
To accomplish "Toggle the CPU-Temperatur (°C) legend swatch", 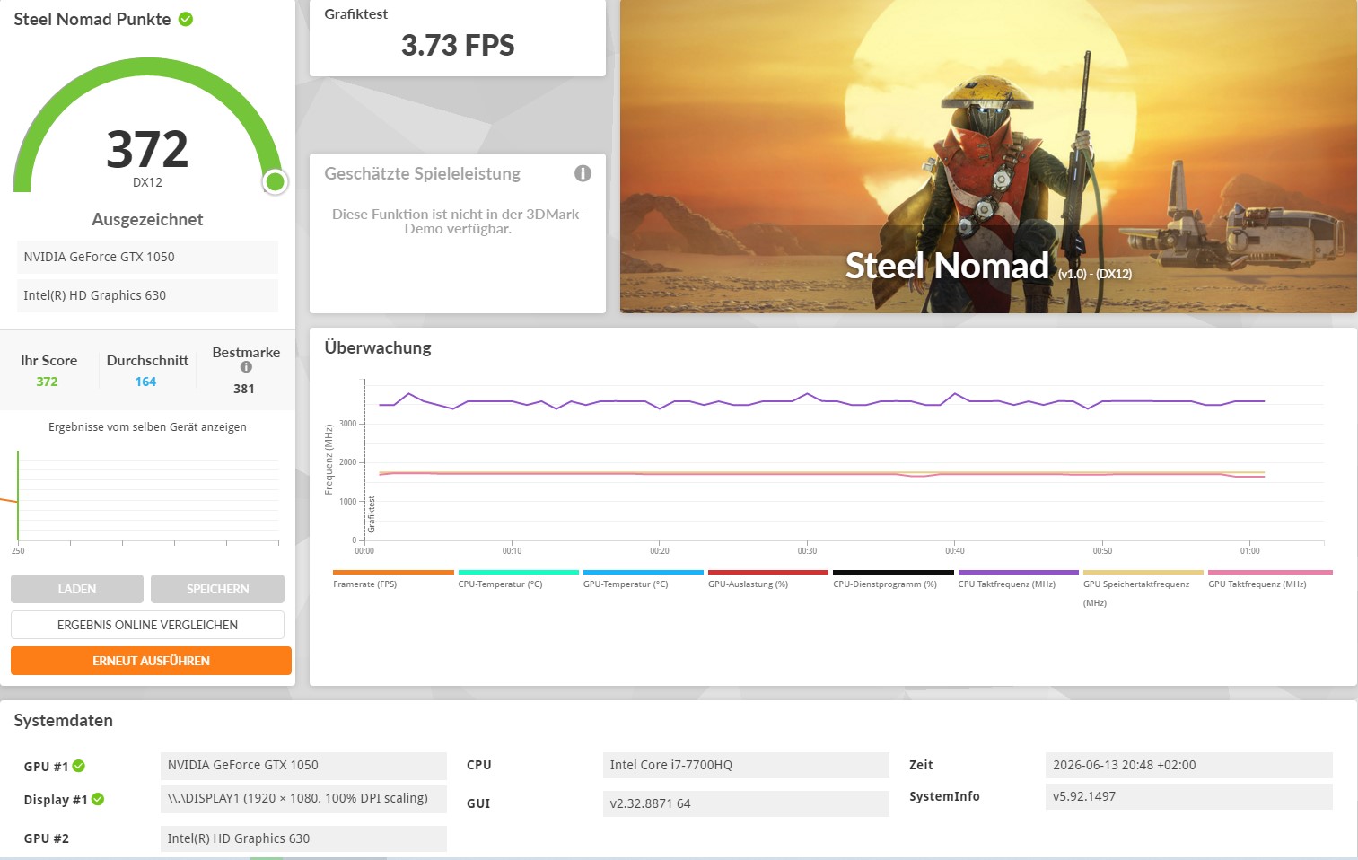I will click(519, 572).
